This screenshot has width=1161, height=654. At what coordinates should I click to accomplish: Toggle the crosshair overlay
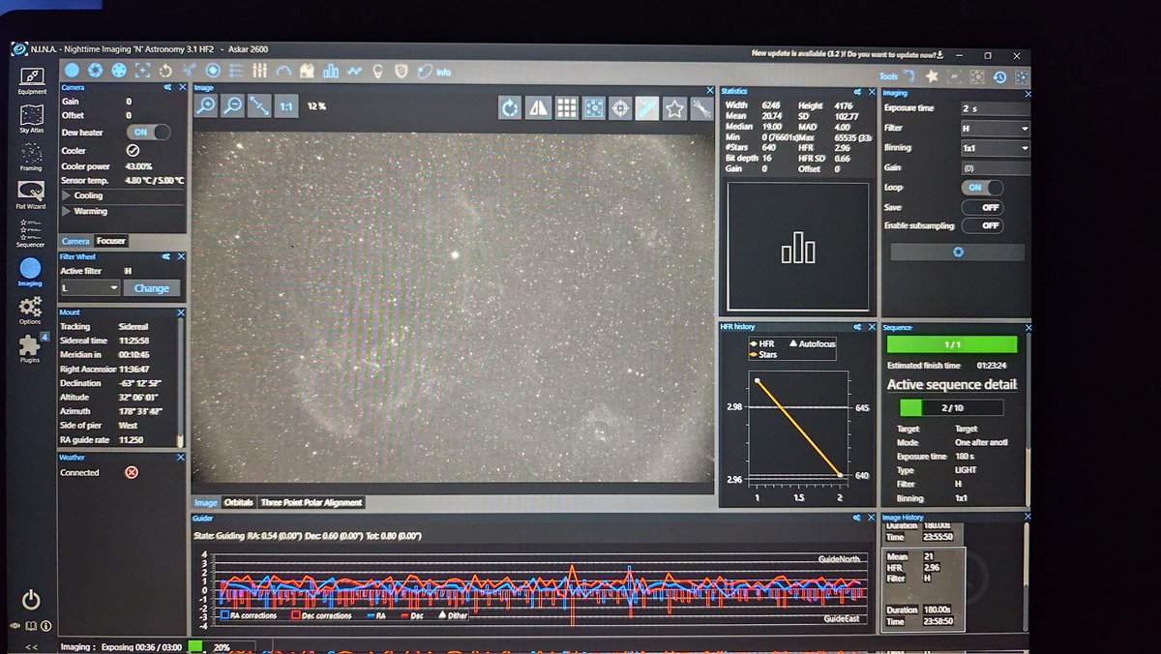(x=621, y=107)
